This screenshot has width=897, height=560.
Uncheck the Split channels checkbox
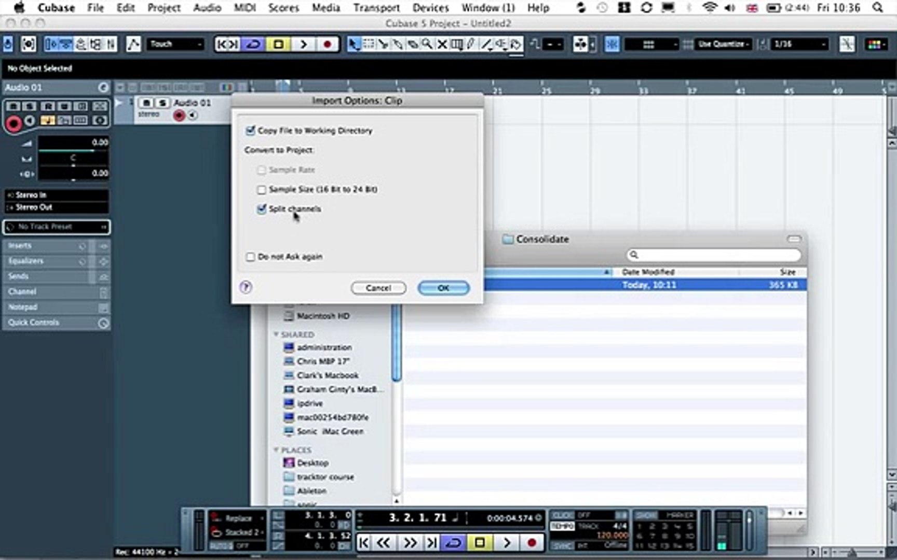pos(262,209)
